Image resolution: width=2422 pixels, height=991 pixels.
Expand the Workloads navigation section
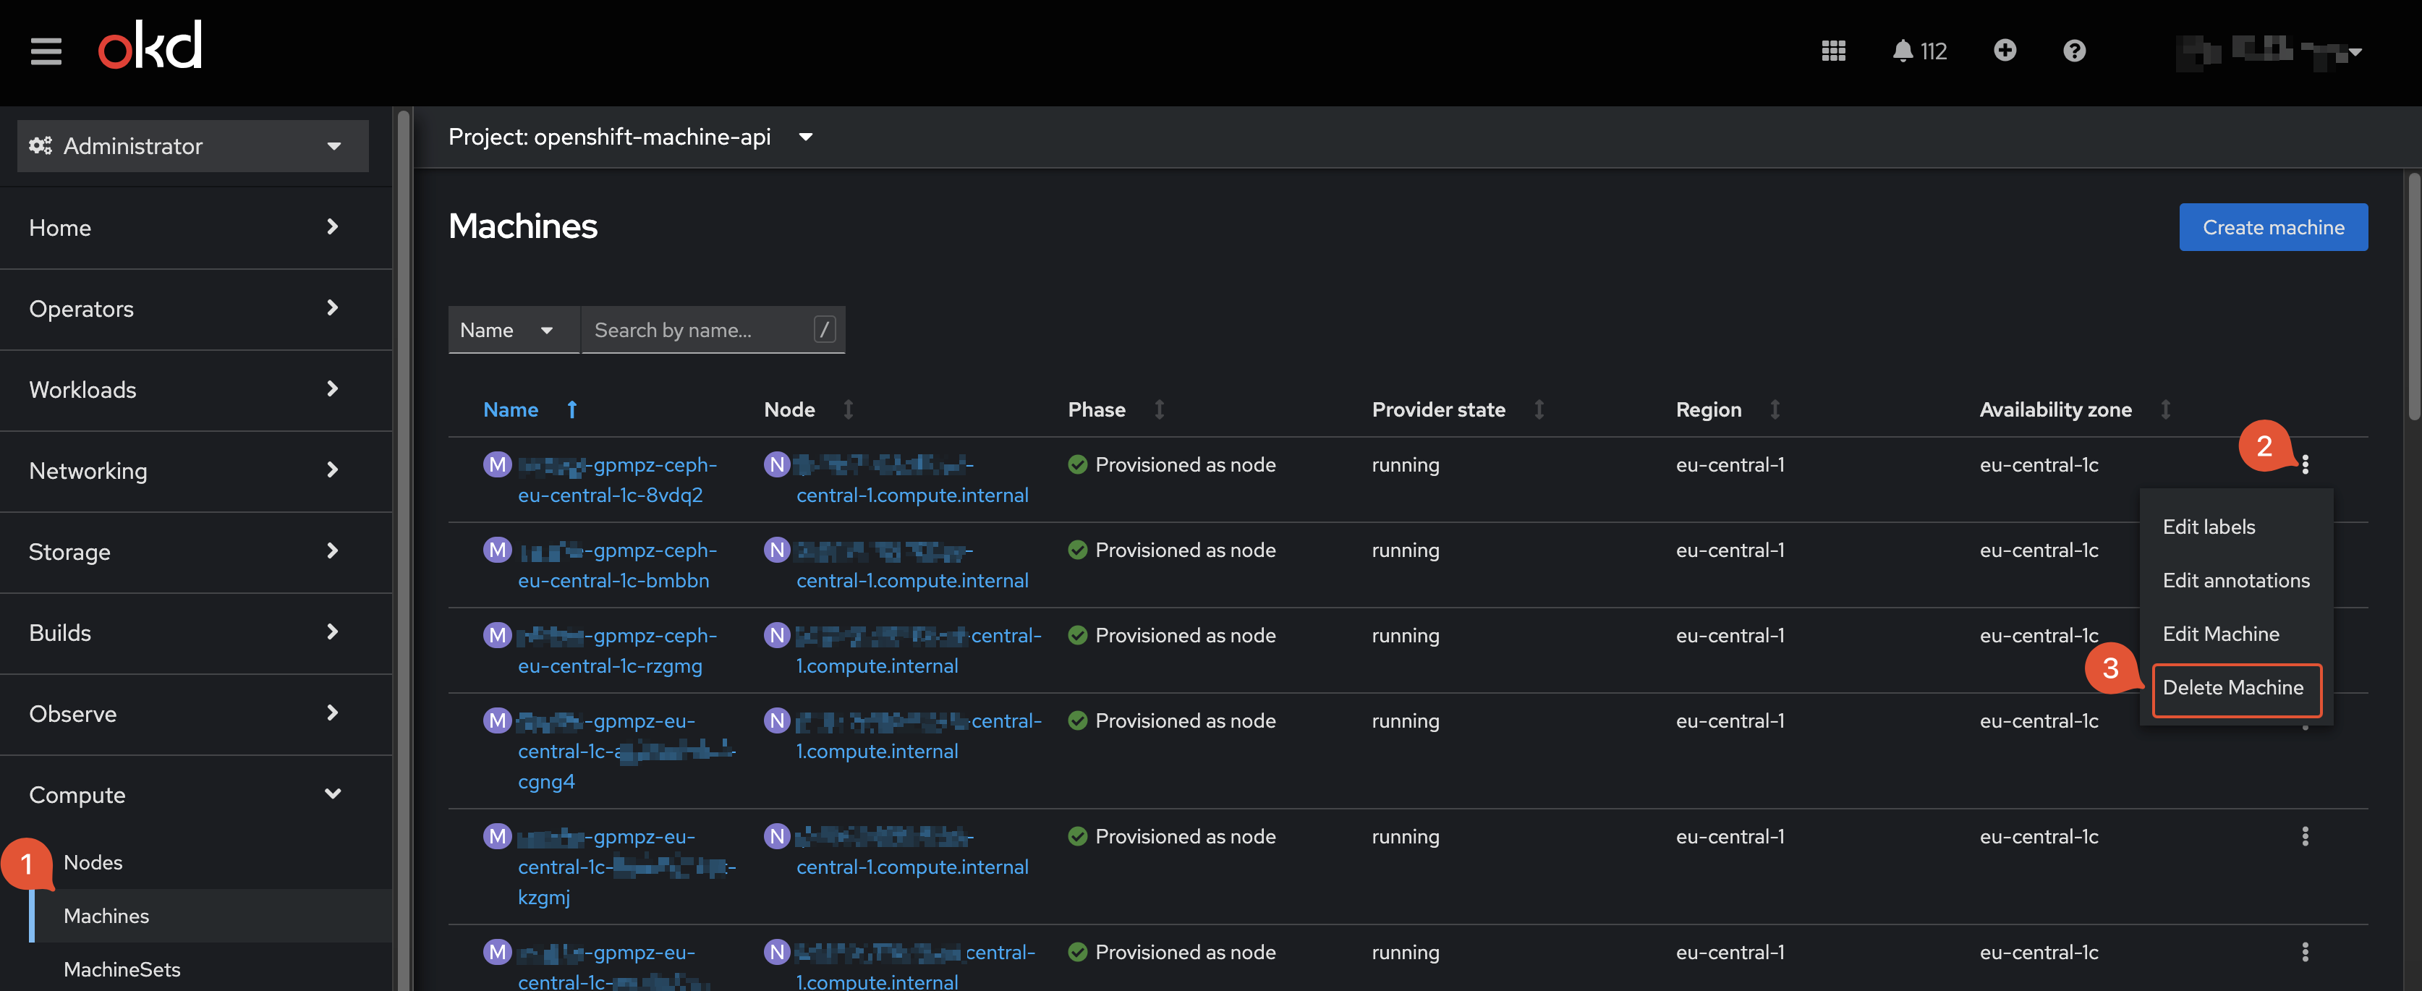click(195, 389)
